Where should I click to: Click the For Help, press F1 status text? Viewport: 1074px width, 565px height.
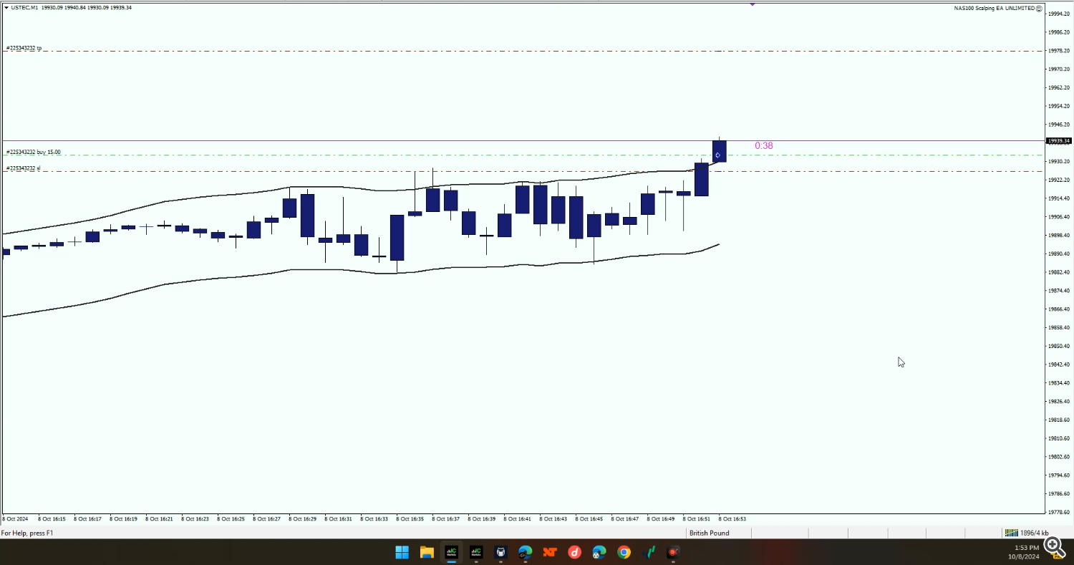click(27, 533)
